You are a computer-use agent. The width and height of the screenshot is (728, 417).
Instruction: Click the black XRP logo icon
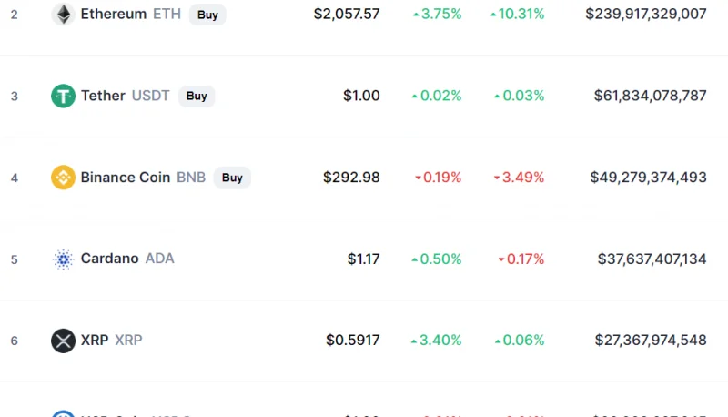[63, 341]
